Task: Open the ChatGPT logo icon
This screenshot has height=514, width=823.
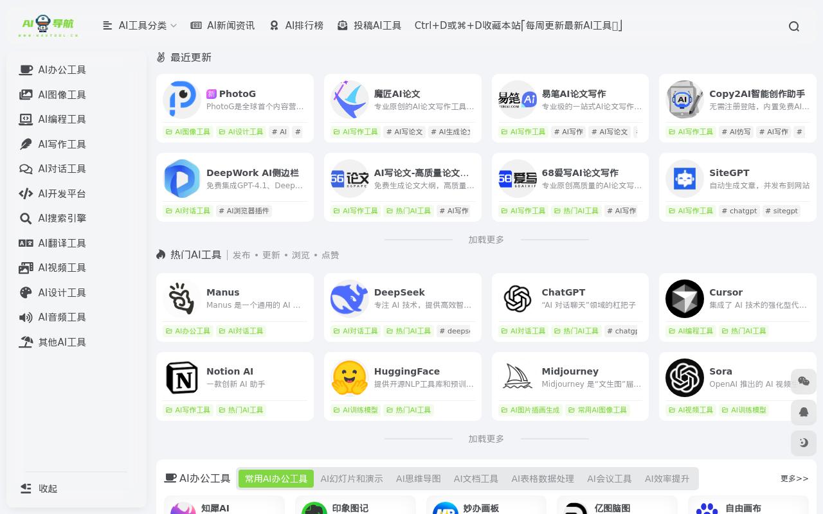Action: click(x=518, y=299)
